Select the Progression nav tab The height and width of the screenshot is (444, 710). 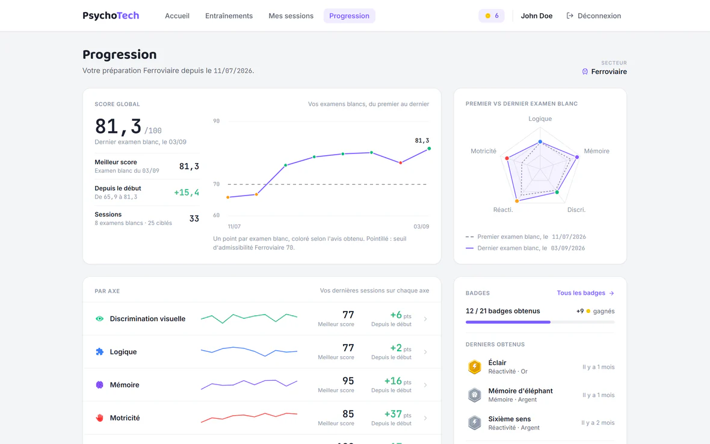coord(349,16)
